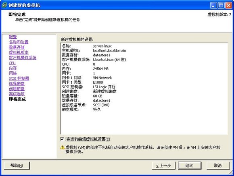The image size is (234, 176).
Task: Select the 网络 step link
Action: pos(13,73)
